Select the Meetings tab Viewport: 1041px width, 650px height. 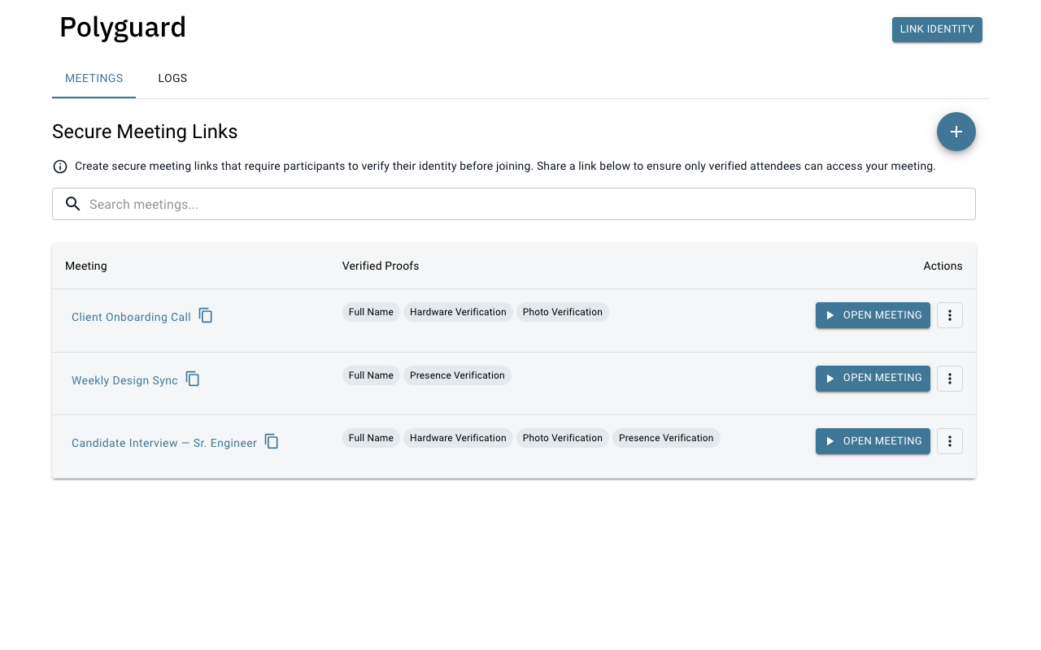point(94,79)
